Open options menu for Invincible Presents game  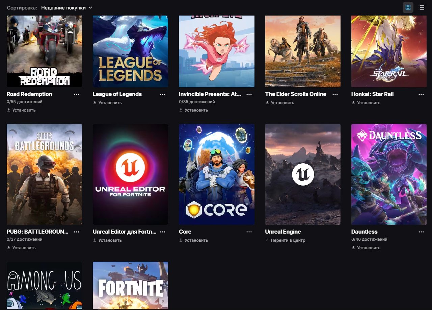click(x=249, y=94)
